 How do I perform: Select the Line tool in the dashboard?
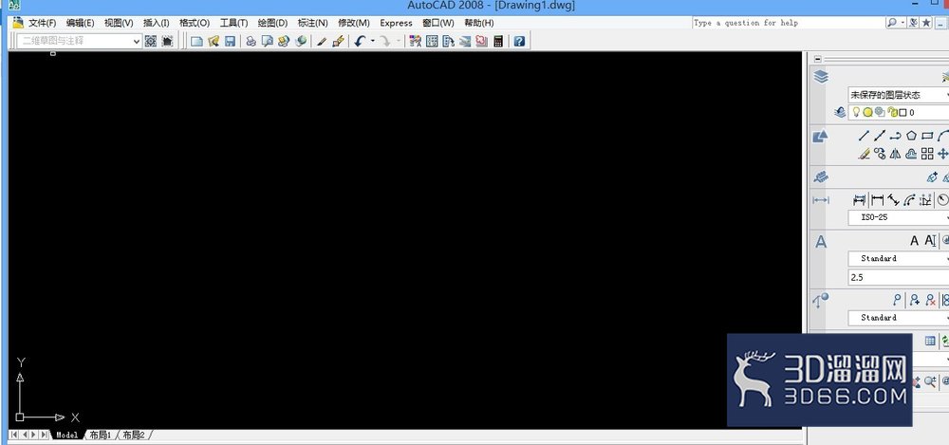pos(865,137)
